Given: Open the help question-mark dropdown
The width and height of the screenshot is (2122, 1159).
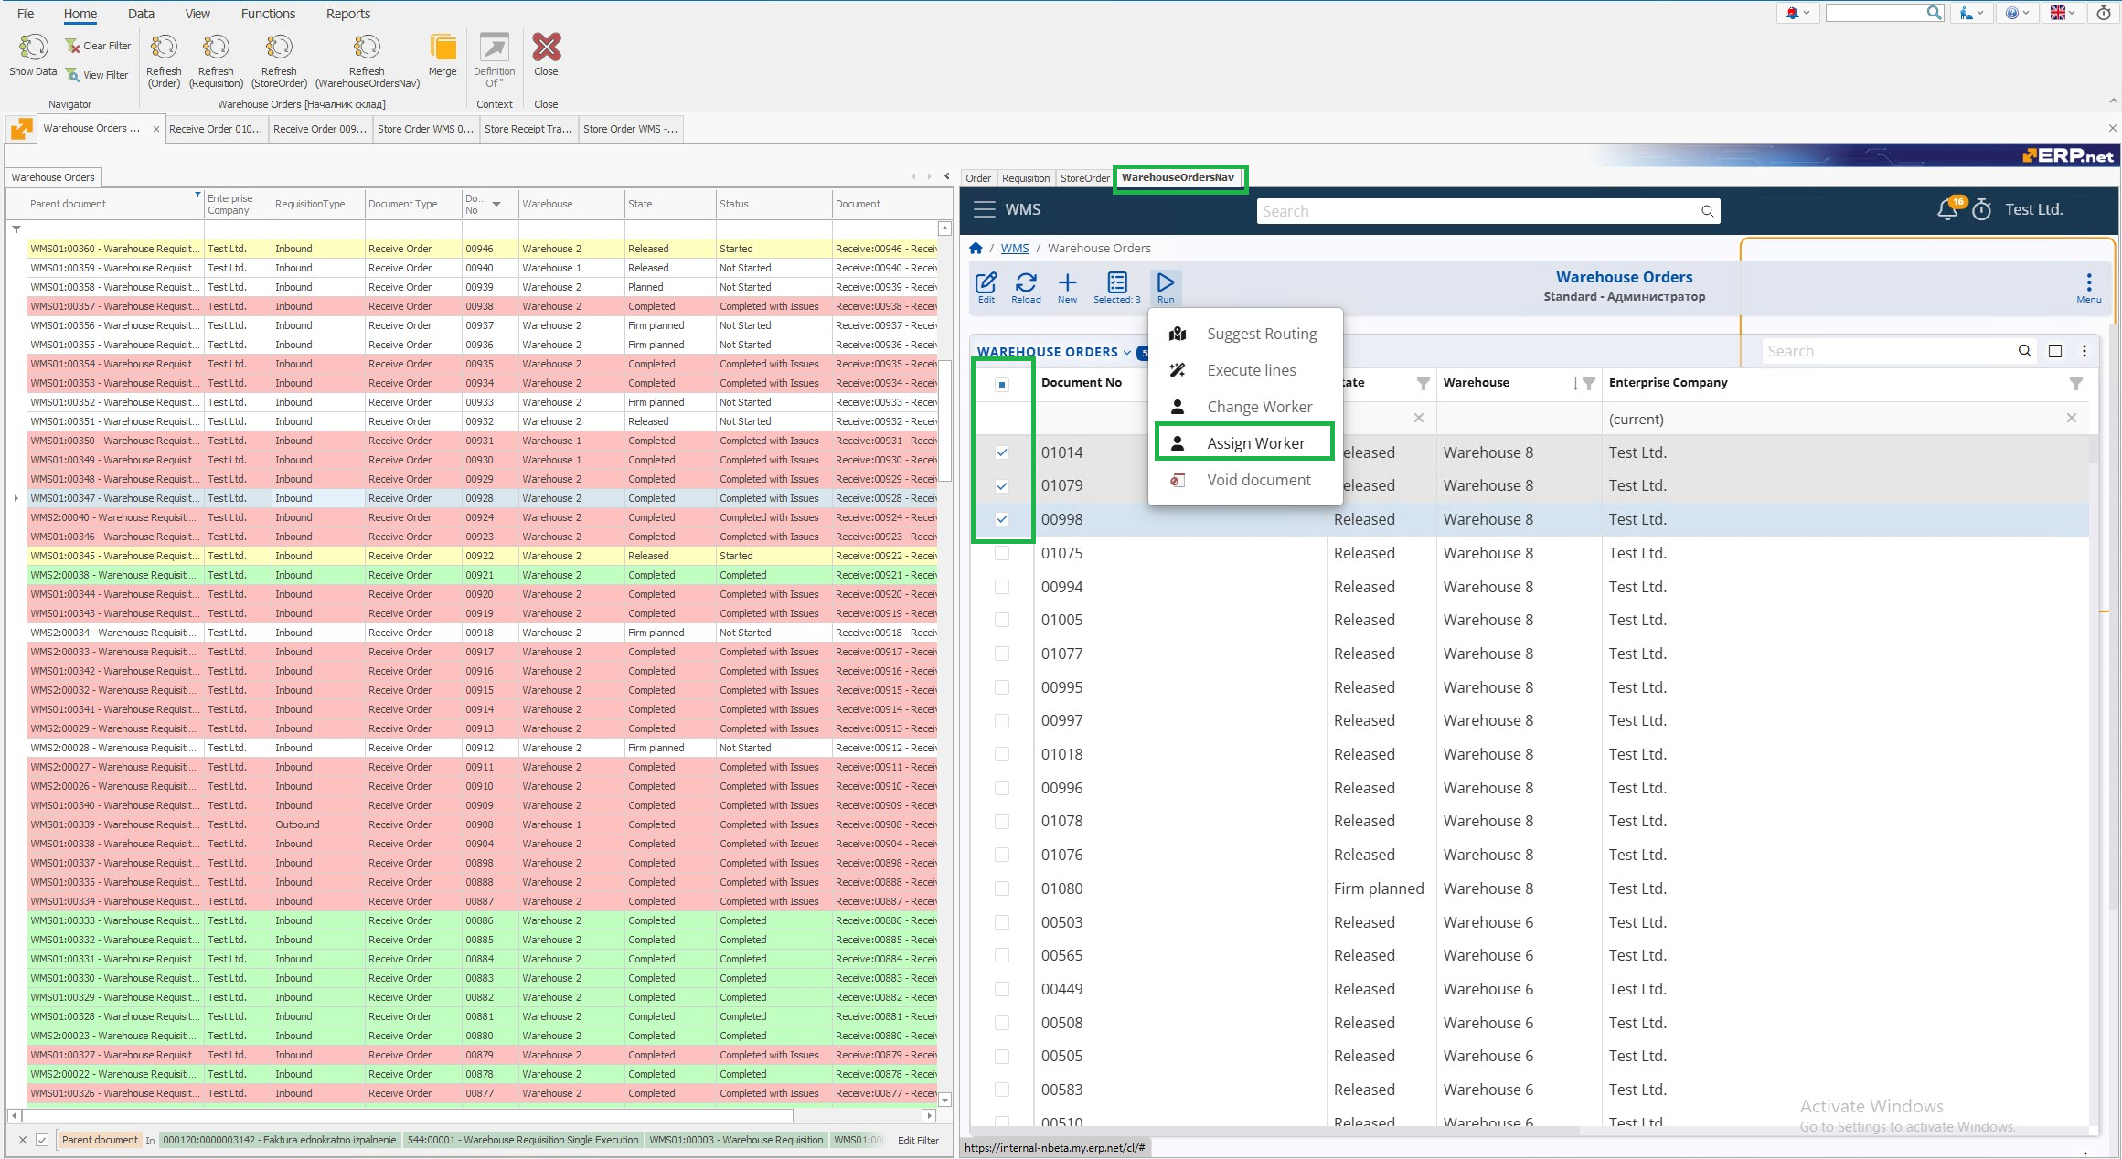Looking at the screenshot, I should point(2017,13).
